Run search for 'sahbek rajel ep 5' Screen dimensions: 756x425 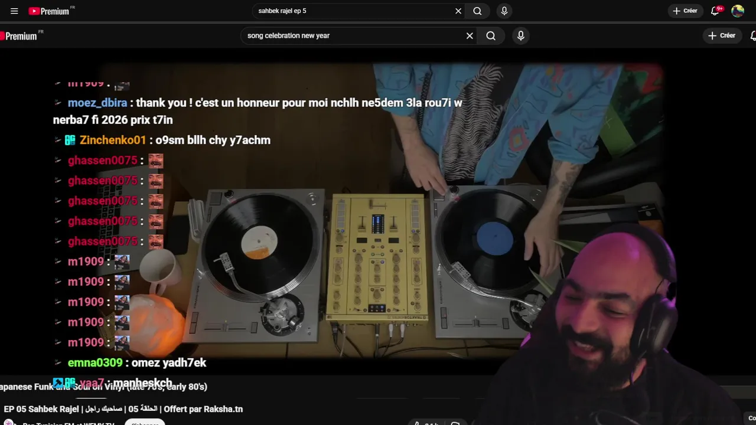tap(477, 11)
